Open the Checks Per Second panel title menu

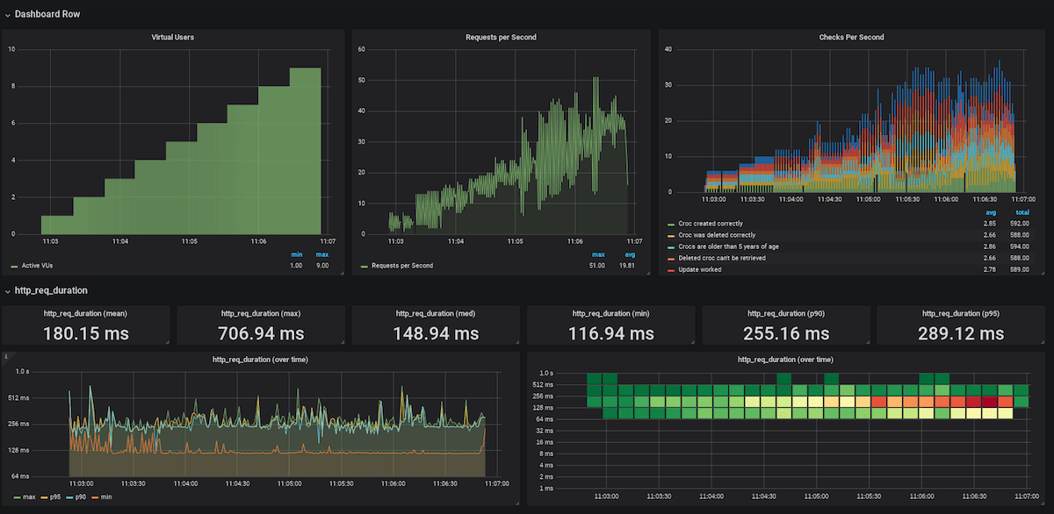pyautogui.click(x=851, y=38)
